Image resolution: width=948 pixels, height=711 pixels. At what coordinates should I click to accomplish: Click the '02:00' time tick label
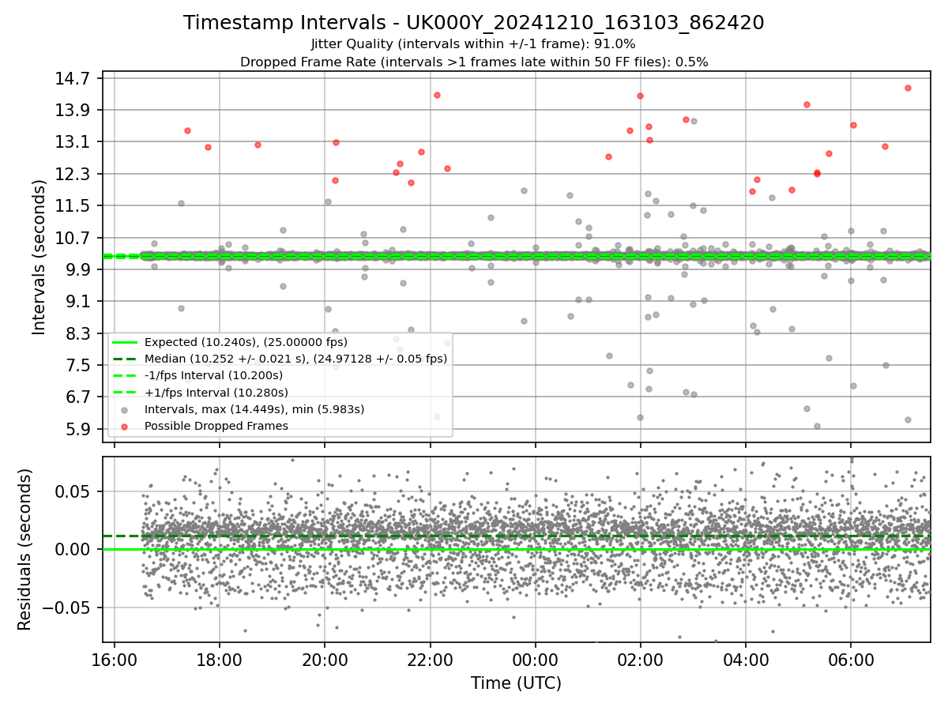point(640,659)
